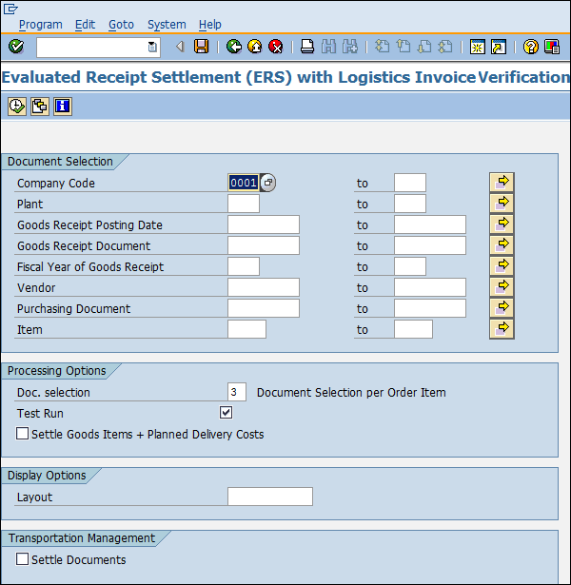Click the Next Page icon
This screenshot has height=585, width=571.
pyautogui.click(x=424, y=47)
